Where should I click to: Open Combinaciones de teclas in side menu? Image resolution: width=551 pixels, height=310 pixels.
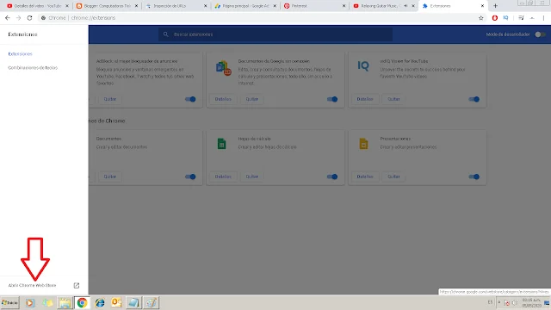(x=33, y=67)
